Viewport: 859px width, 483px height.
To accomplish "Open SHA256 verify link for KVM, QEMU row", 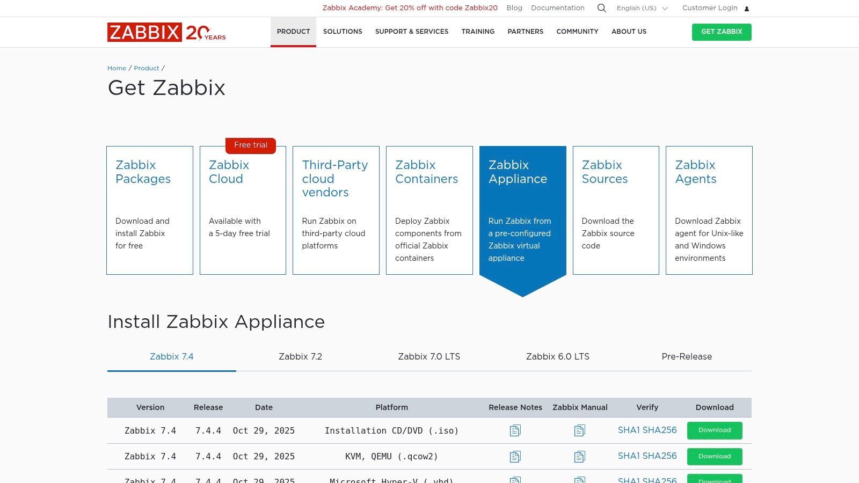I will (x=659, y=456).
